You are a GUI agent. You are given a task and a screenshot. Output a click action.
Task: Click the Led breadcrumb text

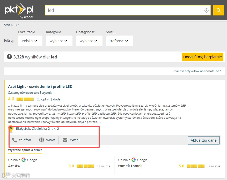[17, 25]
